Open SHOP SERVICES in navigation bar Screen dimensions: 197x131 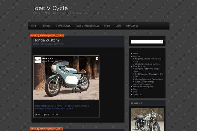coord(63,26)
